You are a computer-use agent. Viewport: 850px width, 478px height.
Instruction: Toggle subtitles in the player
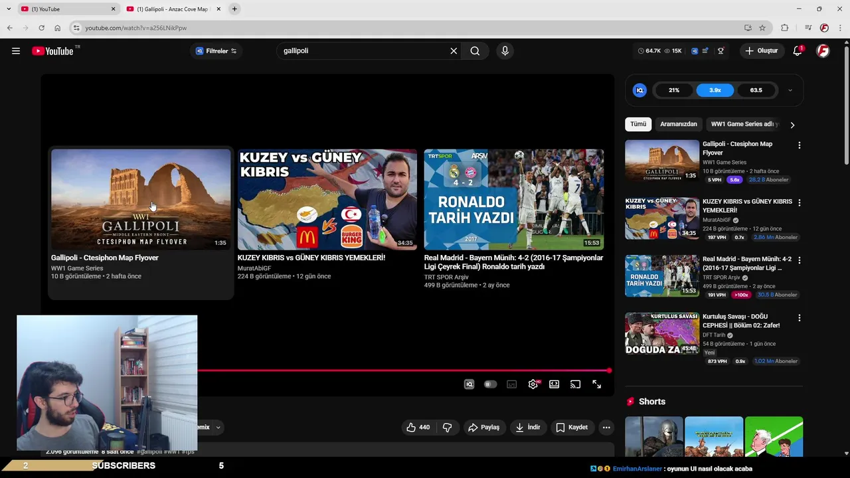click(x=511, y=384)
